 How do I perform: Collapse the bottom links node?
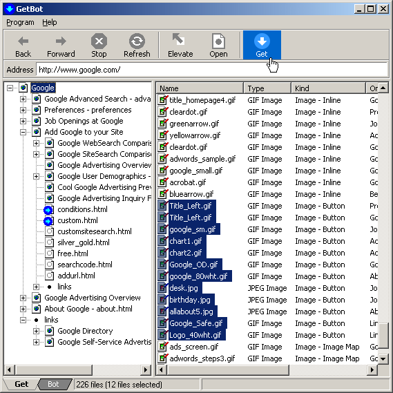[x=23, y=320]
